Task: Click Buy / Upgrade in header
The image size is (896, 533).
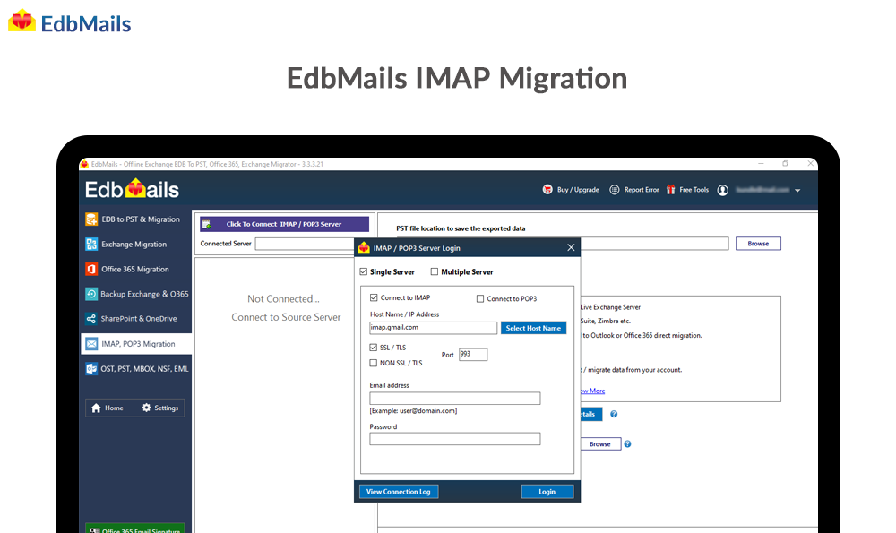Action: (570, 190)
